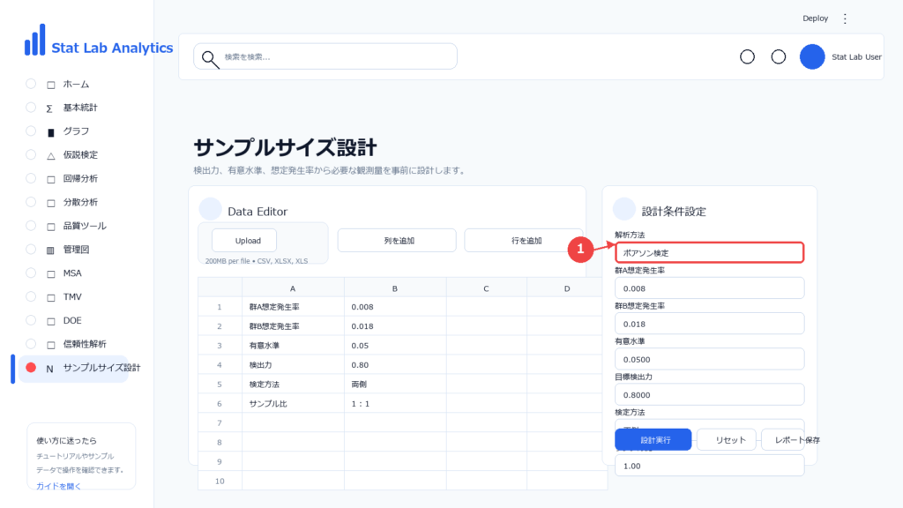Screen dimensions: 903x508
Task: Select the 回帰分析 radio button
Action: 31,178
